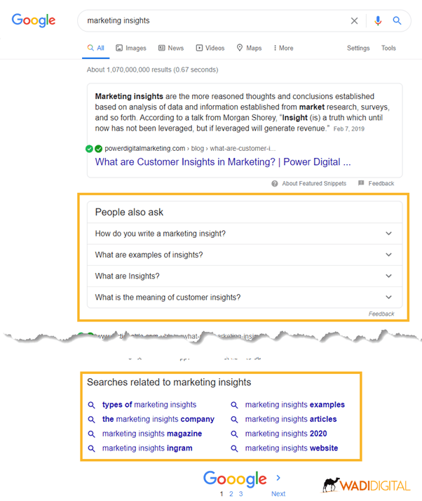Expand 'What is the meaning of customer insights?'

[x=245, y=298]
